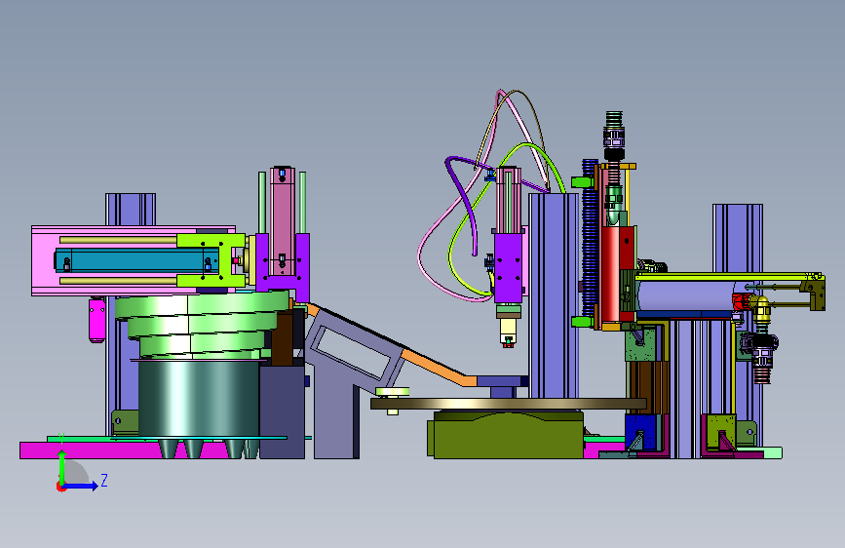Select the olive green indexer block under the disc

[507, 435]
